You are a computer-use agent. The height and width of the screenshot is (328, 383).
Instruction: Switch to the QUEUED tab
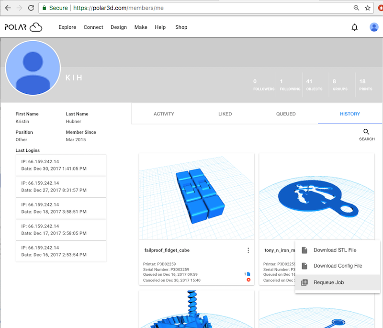pyautogui.click(x=286, y=114)
